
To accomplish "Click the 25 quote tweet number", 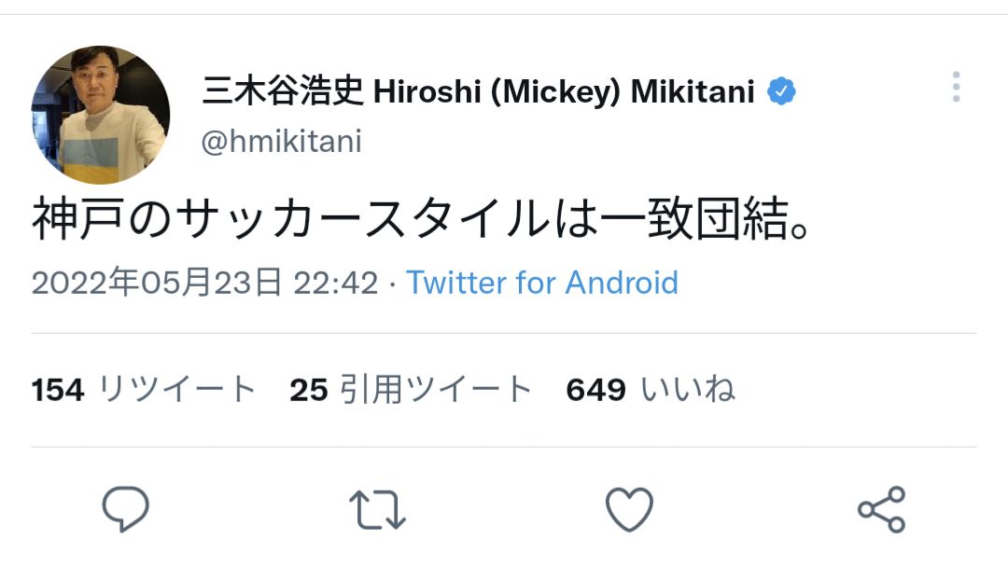I will 308,390.
